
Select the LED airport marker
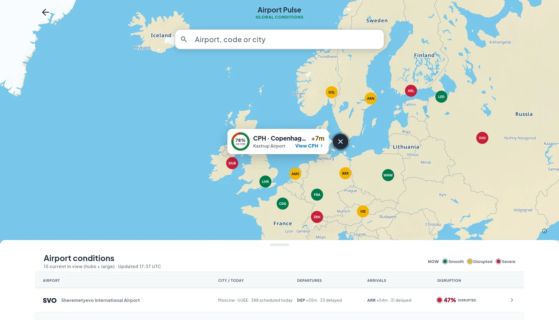coord(441,97)
